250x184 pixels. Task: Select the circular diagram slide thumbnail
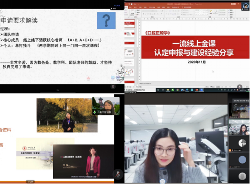(x=130, y=72)
